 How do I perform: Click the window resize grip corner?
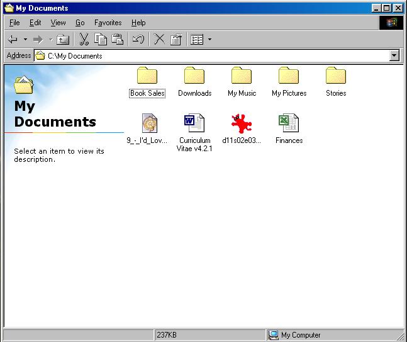click(401, 336)
